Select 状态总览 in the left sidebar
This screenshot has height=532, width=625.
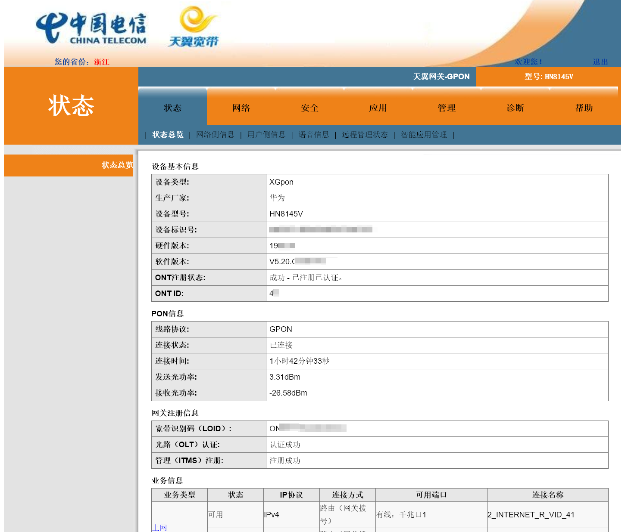[x=117, y=165]
